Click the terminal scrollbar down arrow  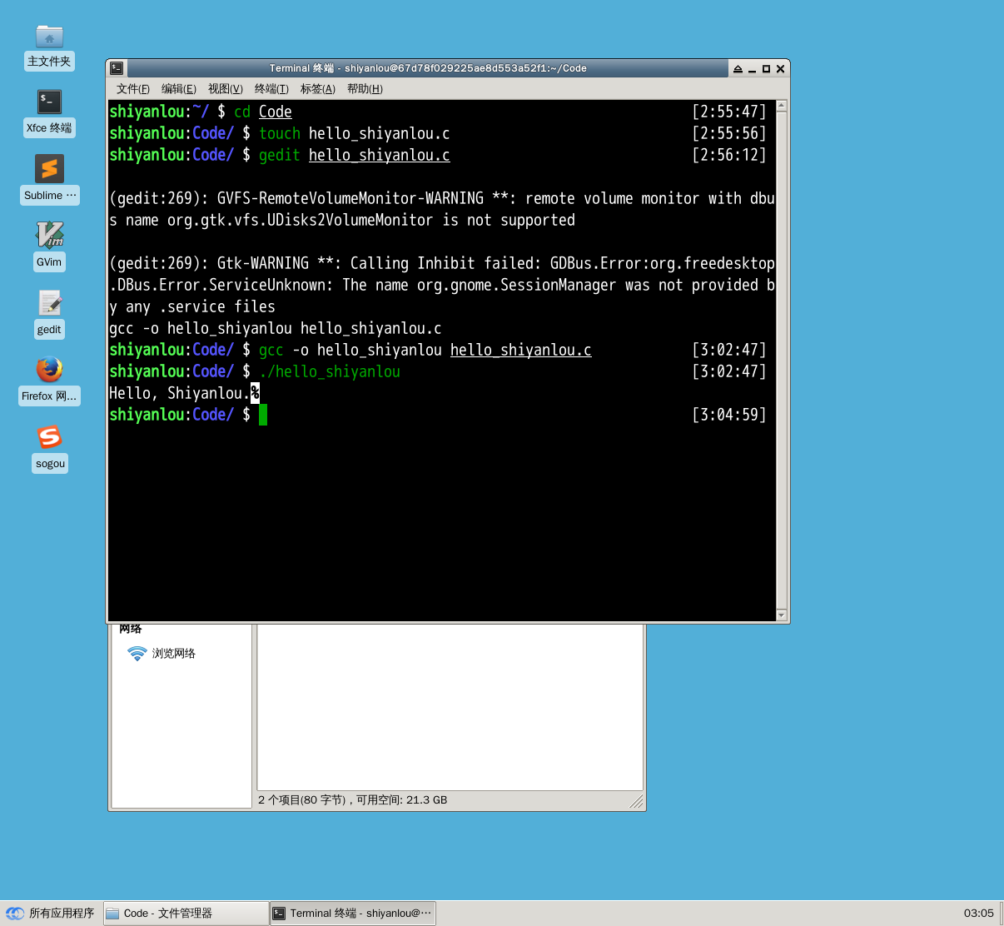tap(781, 615)
